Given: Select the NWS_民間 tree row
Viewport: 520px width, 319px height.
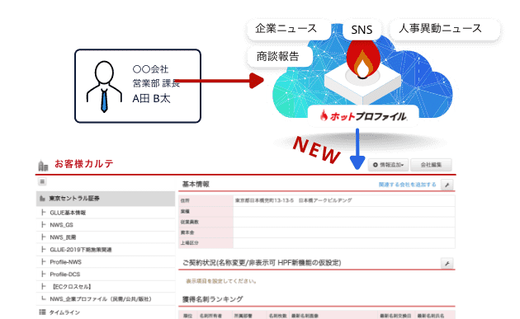Looking at the screenshot, I should point(106,237).
